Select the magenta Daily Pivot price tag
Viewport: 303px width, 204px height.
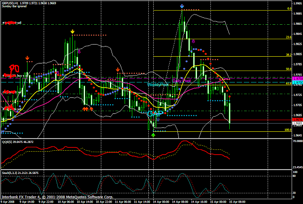coord(298,78)
